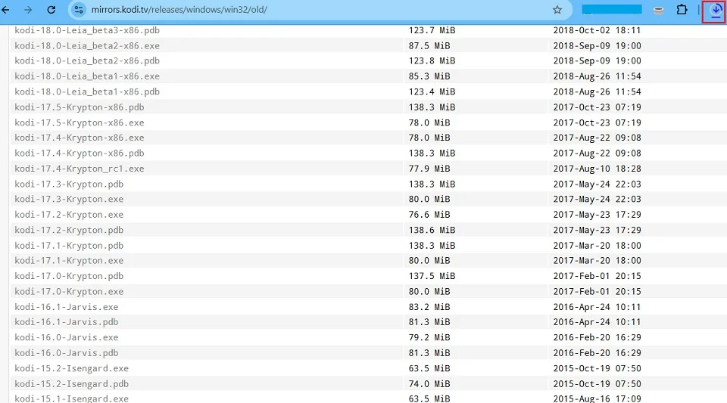
Task: Download kodi-17.4-Krypton-x86.exe
Action: [x=80, y=138]
